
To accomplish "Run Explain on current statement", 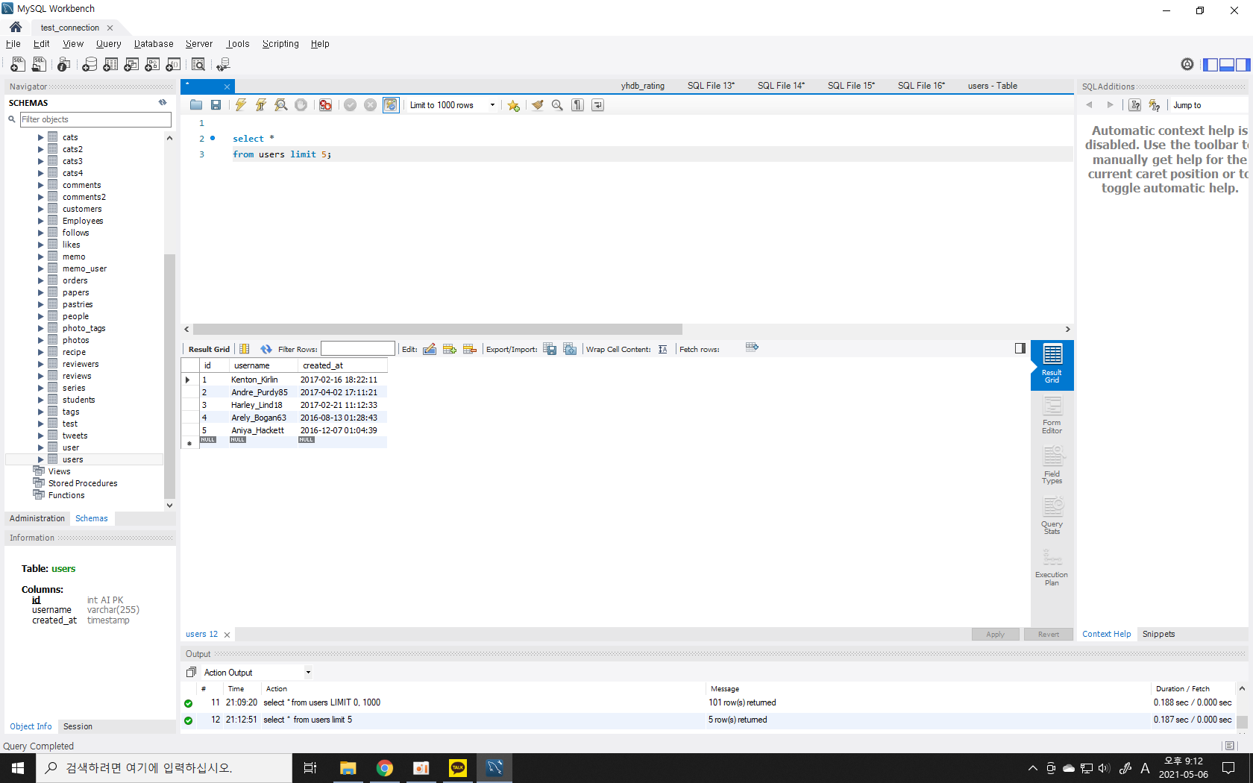I will 280,105.
